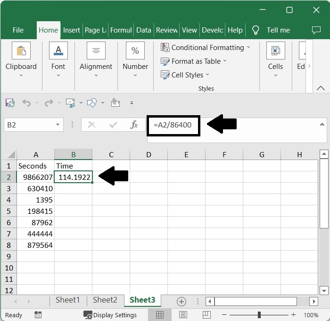
Task: Click the Cell Styles icon
Action: pyautogui.click(x=165, y=75)
